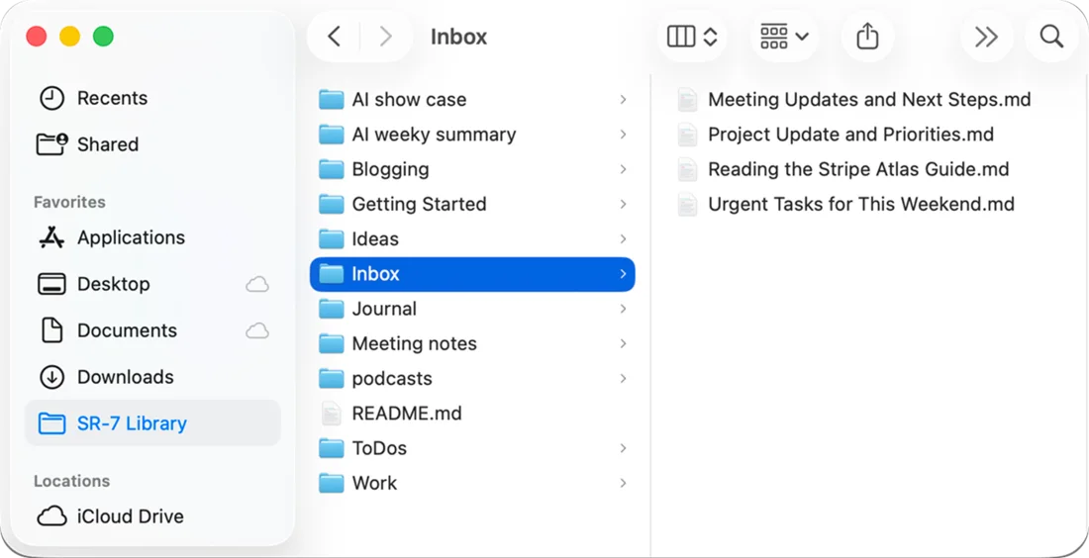Expand the Journal folder chevron
1089x558 pixels.
[623, 309]
